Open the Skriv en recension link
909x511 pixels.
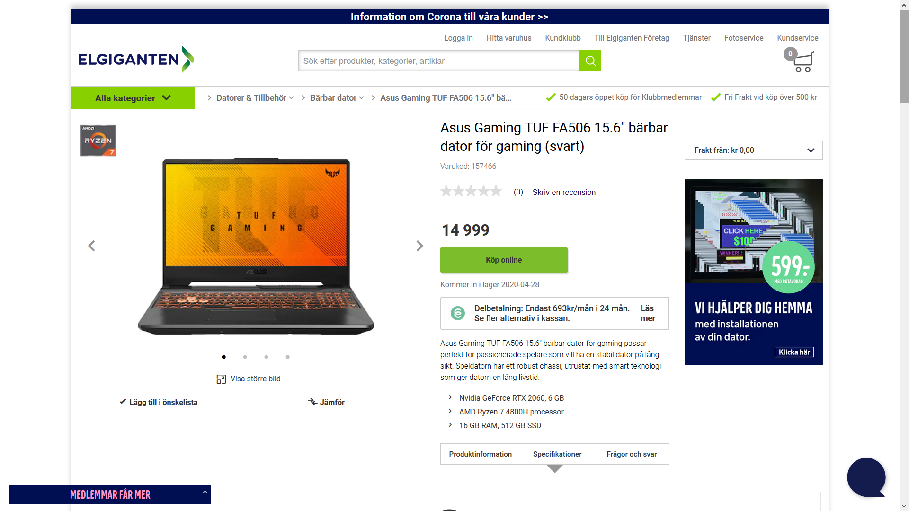tap(564, 192)
